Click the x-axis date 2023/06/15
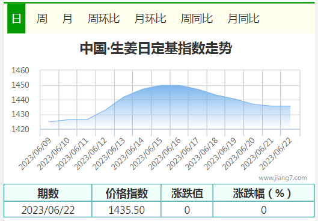Viewport: 318px width, 221px height. (x=146, y=154)
